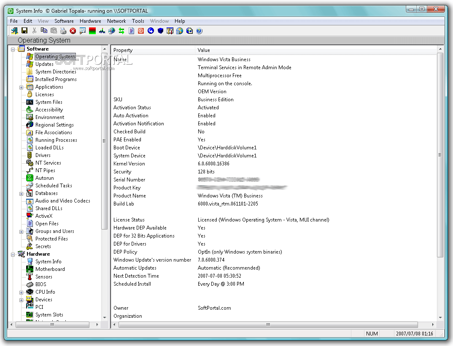Select Licenses in the tree
The width and height of the screenshot is (453, 346).
pos(44,95)
